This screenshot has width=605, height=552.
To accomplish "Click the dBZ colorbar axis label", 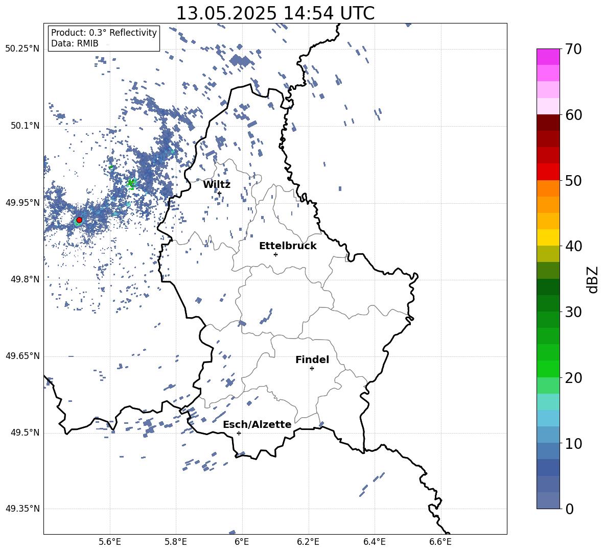I will click(592, 280).
